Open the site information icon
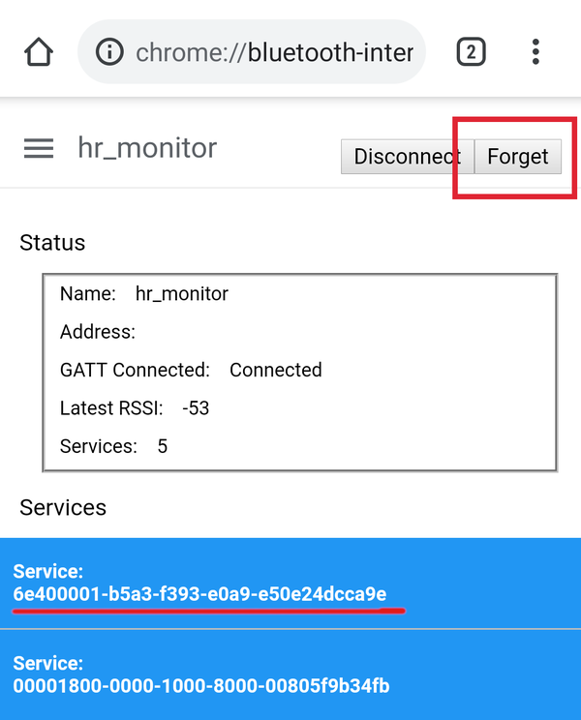Screen dimensions: 581x720 point(109,51)
